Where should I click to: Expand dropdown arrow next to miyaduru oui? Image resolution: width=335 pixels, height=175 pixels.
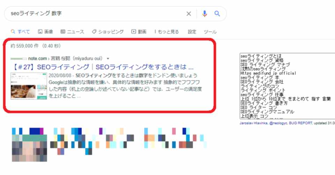point(108,58)
